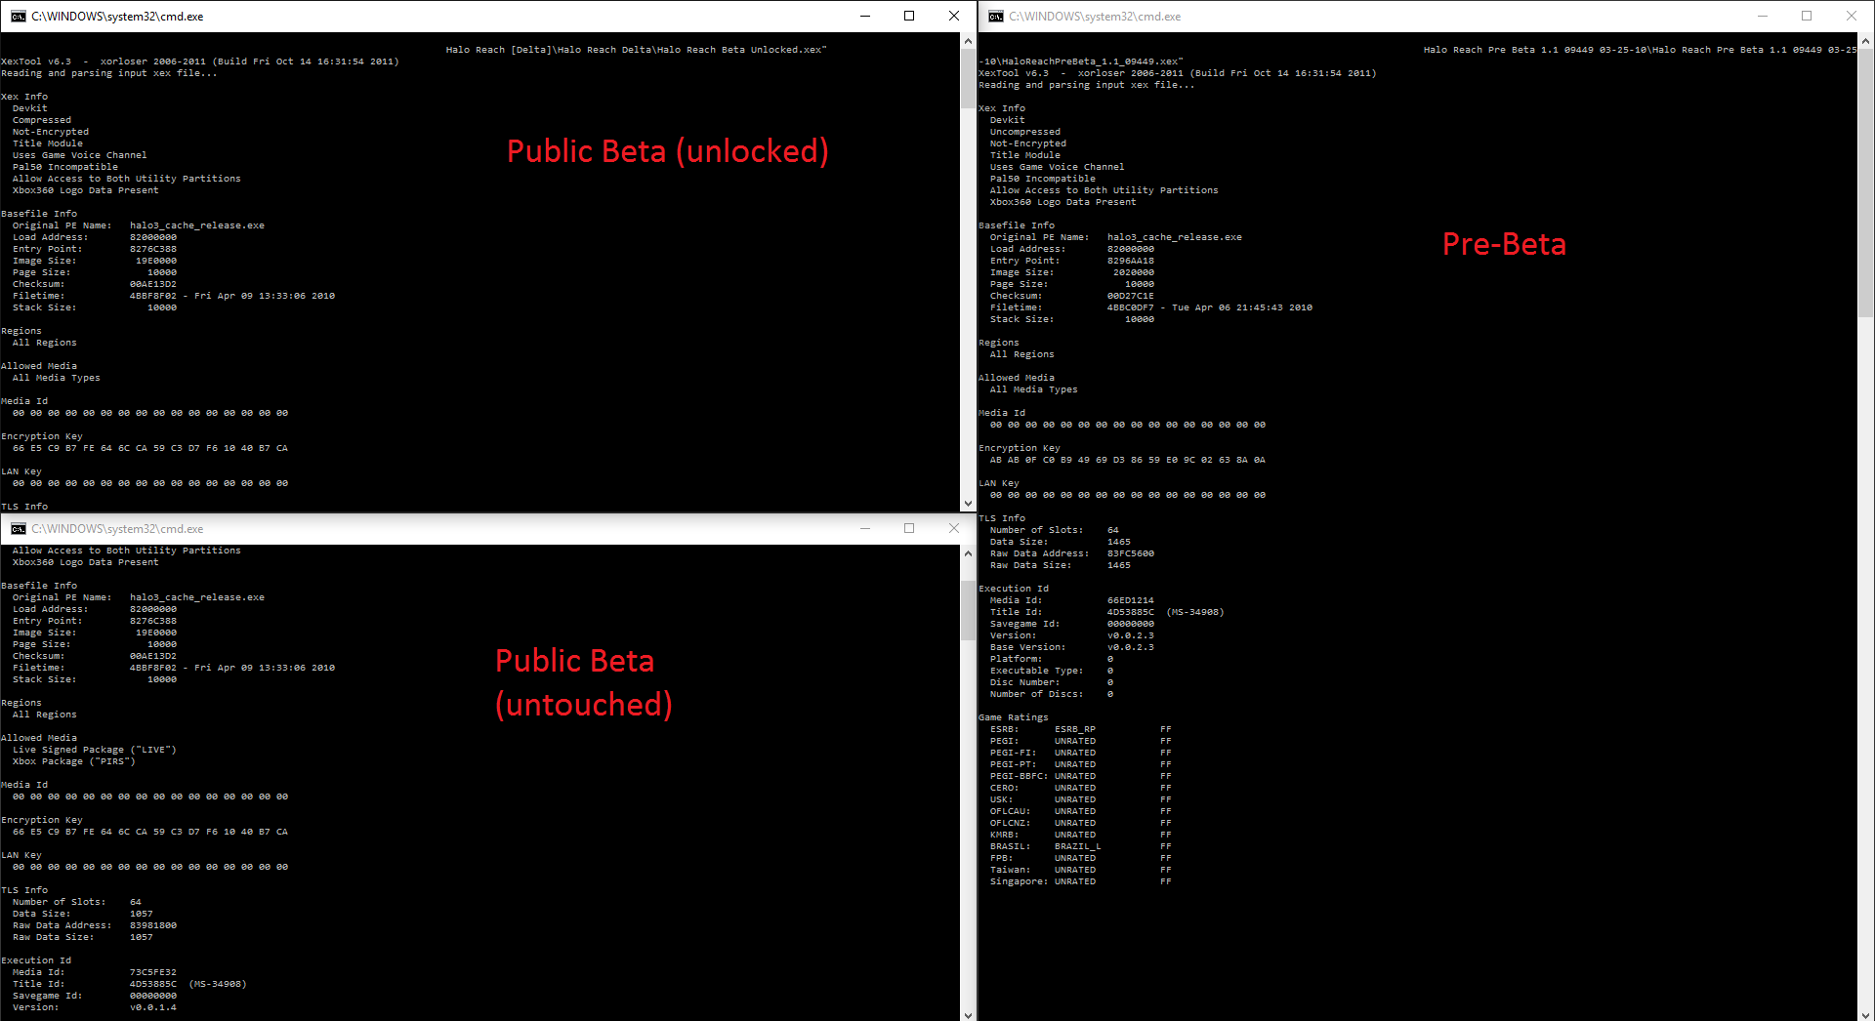Click 'Number of Discs:' label

click(1036, 694)
